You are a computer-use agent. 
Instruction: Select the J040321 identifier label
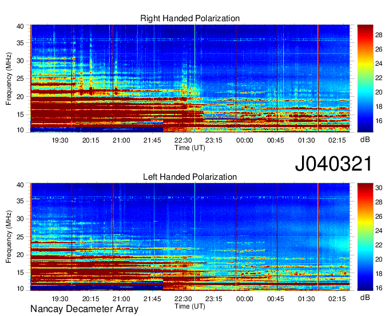tap(334, 163)
